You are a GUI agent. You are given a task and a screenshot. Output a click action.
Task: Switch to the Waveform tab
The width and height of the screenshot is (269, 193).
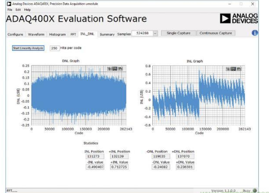36,34
